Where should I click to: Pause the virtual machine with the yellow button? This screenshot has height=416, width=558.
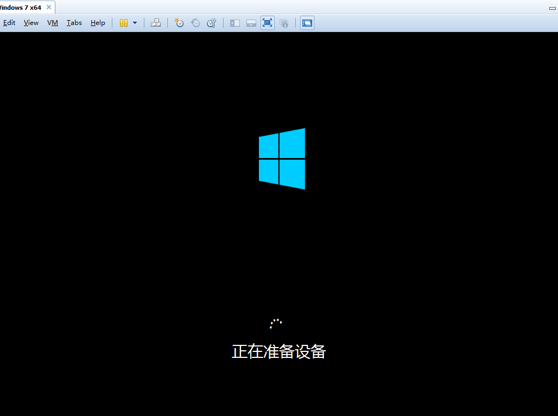[x=123, y=23]
